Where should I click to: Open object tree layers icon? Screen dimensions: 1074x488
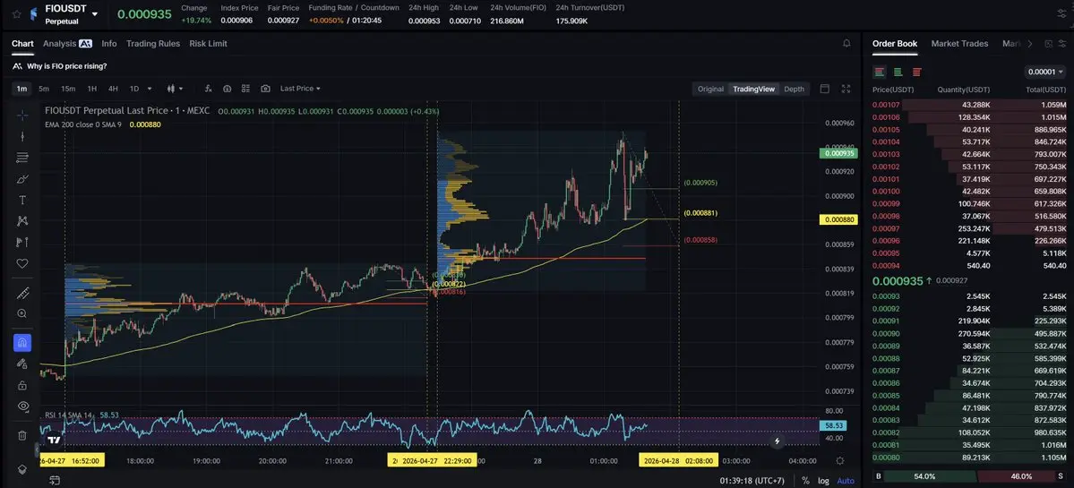tap(21, 469)
